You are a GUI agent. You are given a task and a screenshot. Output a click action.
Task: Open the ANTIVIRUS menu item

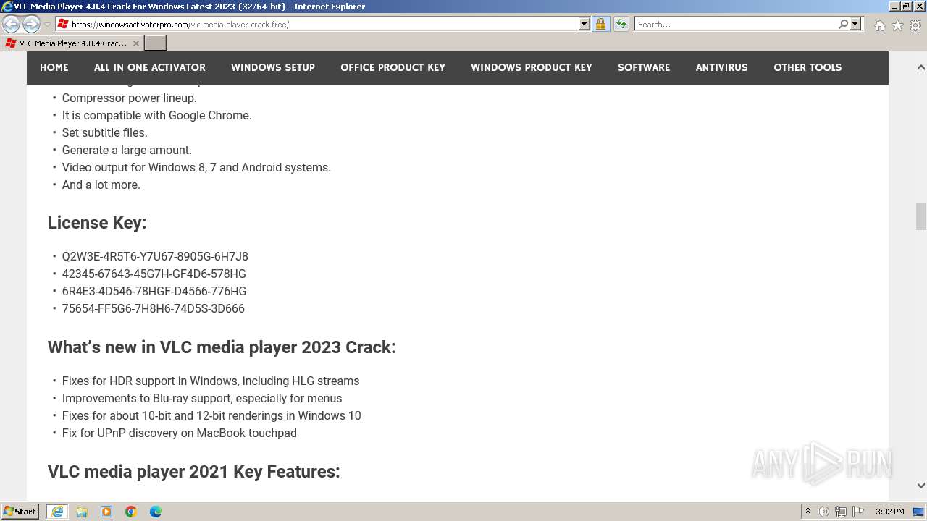[x=722, y=67]
